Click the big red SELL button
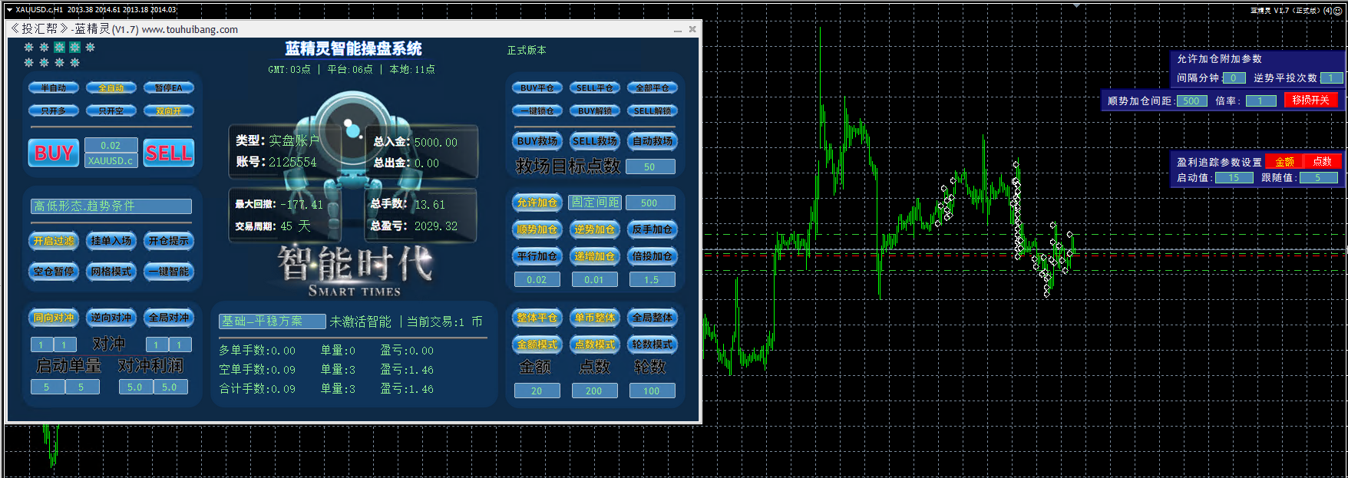Image resolution: width=1348 pixels, height=478 pixels. [x=169, y=153]
